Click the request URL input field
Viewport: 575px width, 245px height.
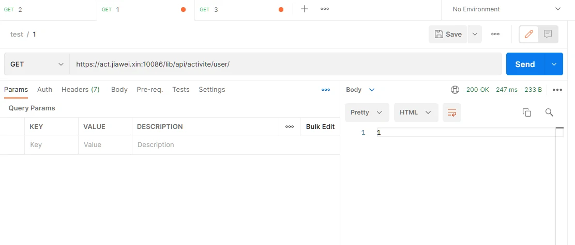285,64
